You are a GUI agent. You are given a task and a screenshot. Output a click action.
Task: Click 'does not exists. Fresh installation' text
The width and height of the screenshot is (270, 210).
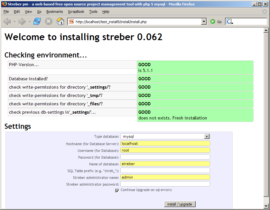(x=172, y=118)
